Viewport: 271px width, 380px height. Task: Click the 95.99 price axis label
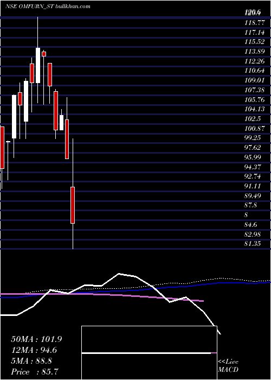point(253,157)
